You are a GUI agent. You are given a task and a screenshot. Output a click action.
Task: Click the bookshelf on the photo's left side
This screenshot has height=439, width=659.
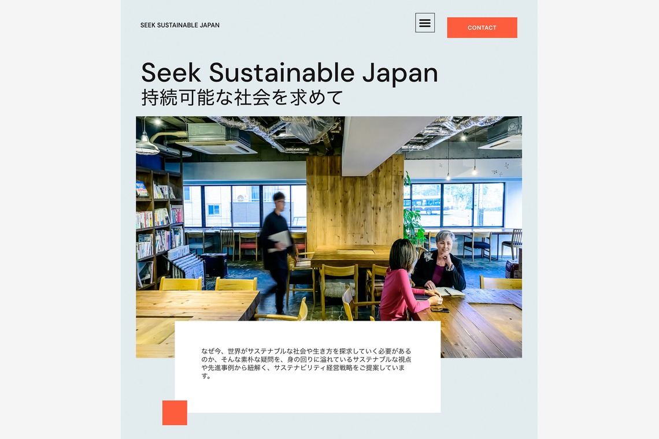[x=160, y=227]
